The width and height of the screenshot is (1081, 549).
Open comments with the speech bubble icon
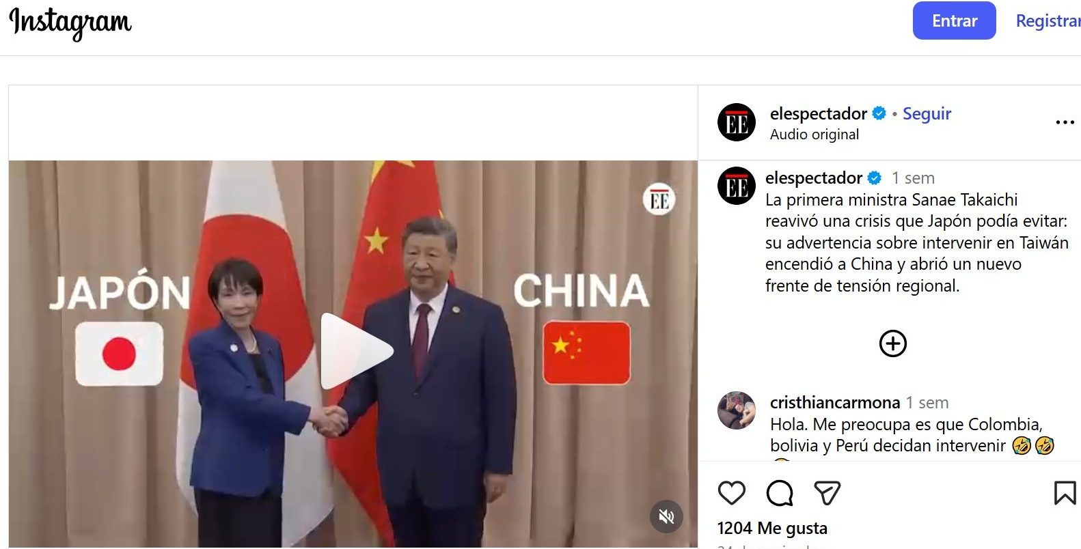(780, 493)
